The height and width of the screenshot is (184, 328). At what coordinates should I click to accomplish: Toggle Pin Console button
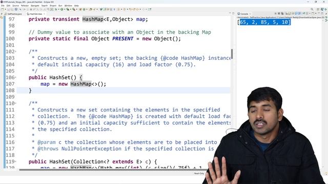(303, 14)
